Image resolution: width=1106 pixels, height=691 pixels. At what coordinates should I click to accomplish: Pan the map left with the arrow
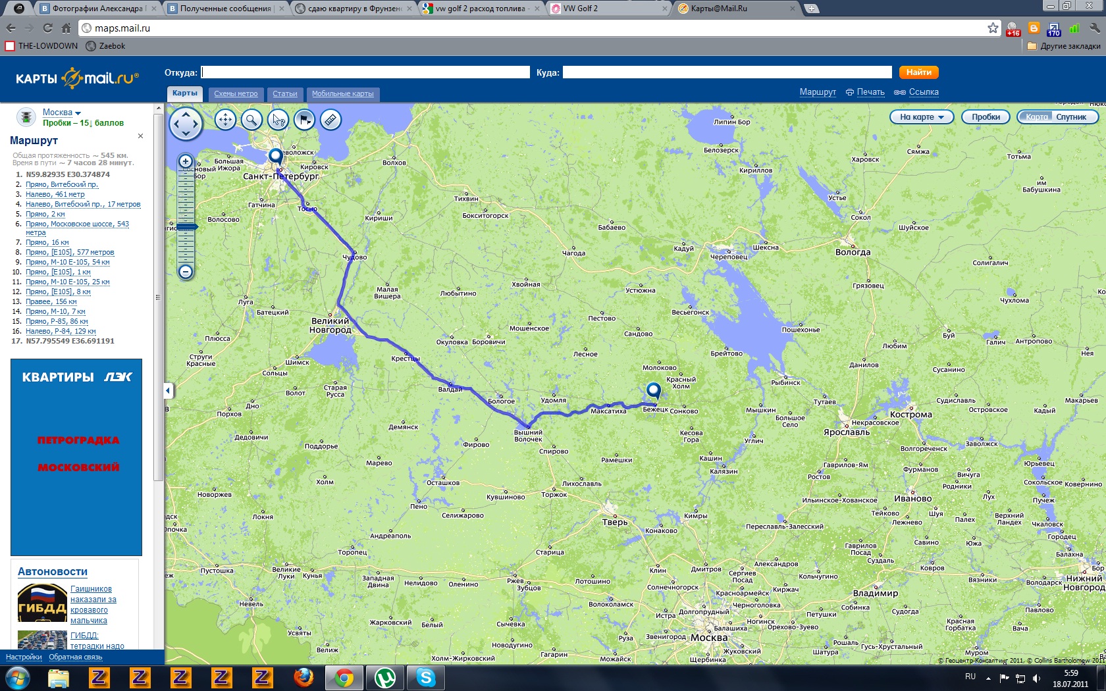pyautogui.click(x=176, y=124)
